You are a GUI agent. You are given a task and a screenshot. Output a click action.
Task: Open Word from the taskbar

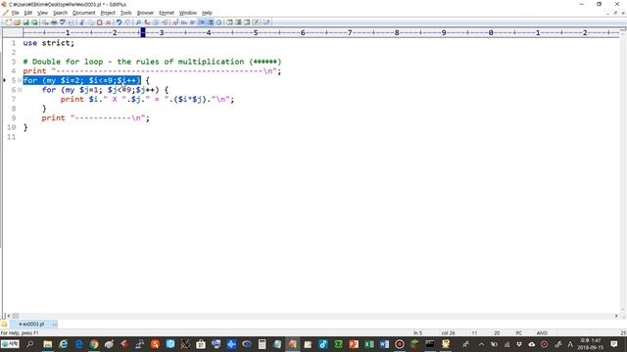384,344
